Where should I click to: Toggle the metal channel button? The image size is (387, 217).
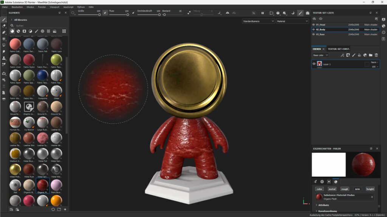click(332, 189)
